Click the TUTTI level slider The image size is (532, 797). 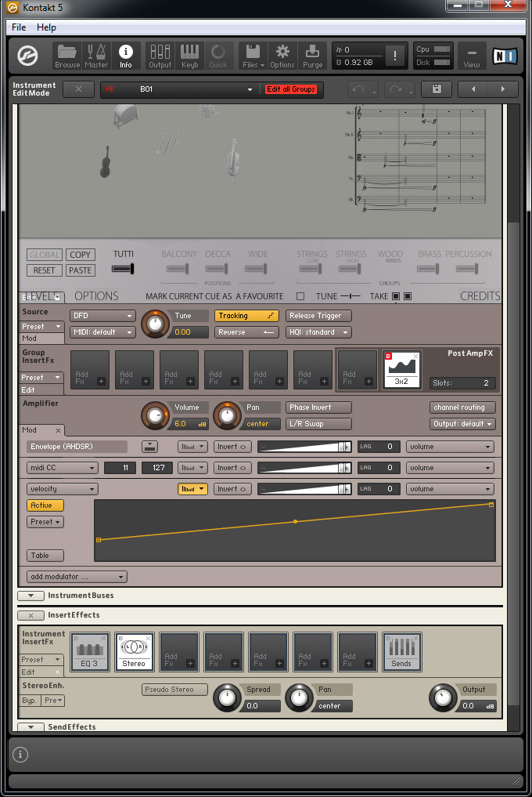point(123,269)
